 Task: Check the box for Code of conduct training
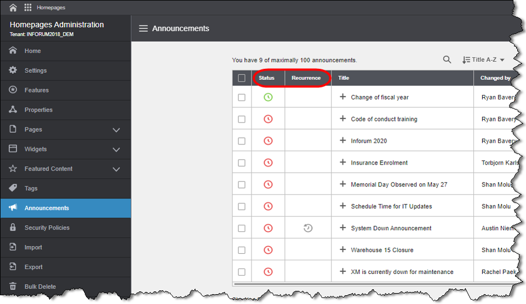242,119
